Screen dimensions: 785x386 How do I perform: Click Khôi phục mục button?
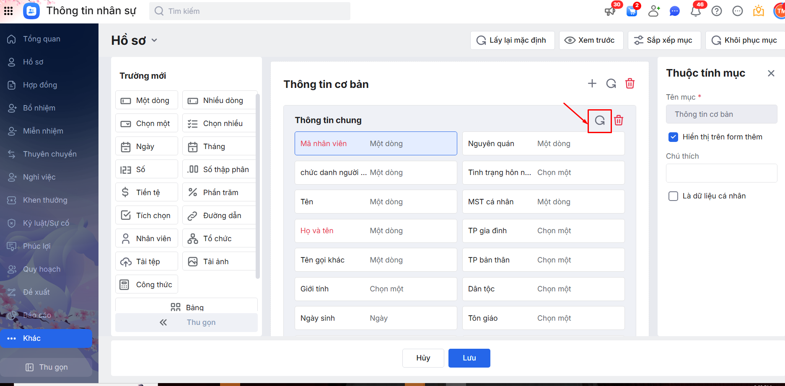pyautogui.click(x=745, y=40)
